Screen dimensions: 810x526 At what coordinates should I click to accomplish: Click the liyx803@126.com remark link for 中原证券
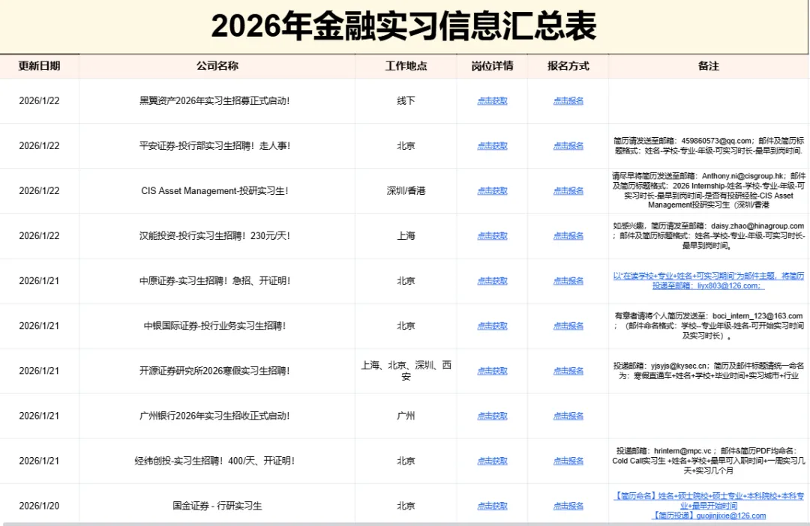(x=708, y=281)
